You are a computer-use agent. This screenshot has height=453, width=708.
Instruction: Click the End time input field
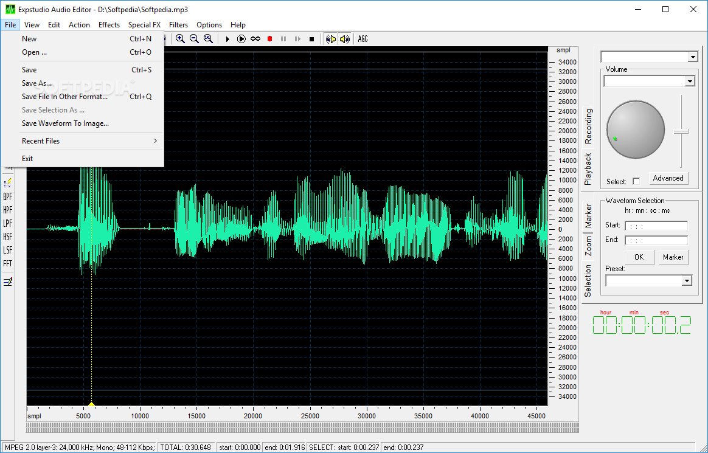pos(656,241)
